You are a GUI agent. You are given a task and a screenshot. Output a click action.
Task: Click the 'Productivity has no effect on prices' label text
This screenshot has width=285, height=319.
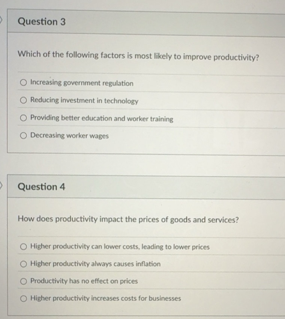[x=84, y=281]
